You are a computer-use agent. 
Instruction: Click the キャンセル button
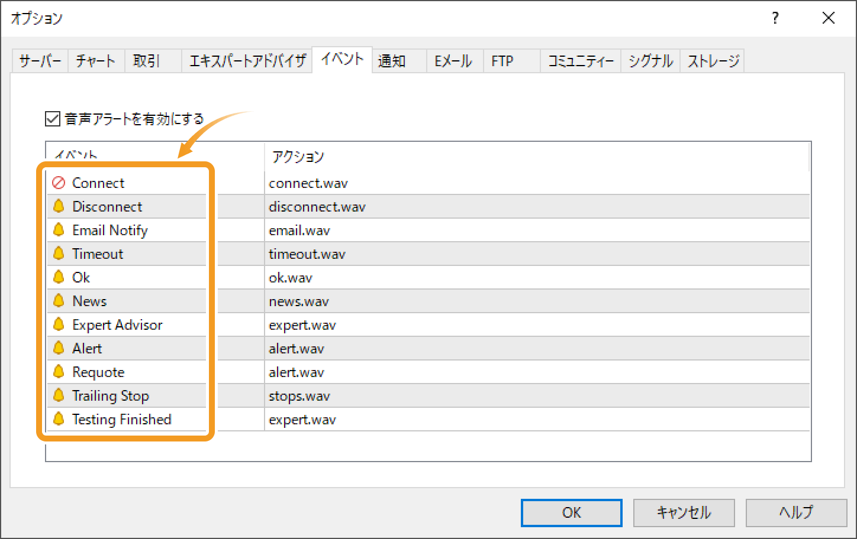[684, 513]
